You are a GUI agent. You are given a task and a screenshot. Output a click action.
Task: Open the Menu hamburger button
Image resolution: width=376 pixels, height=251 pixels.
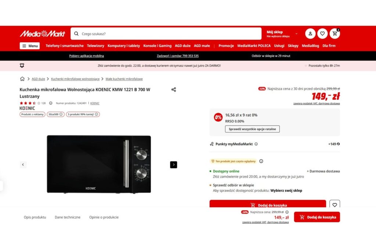tap(30, 46)
